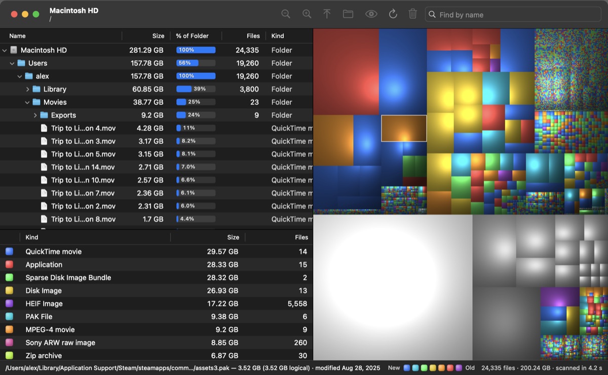Click the file icon of Trip to Li...on 7.mov
This screenshot has height=375, width=608.
tap(44, 193)
